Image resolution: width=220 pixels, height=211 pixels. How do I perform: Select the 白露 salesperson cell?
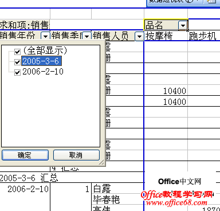click(117, 189)
